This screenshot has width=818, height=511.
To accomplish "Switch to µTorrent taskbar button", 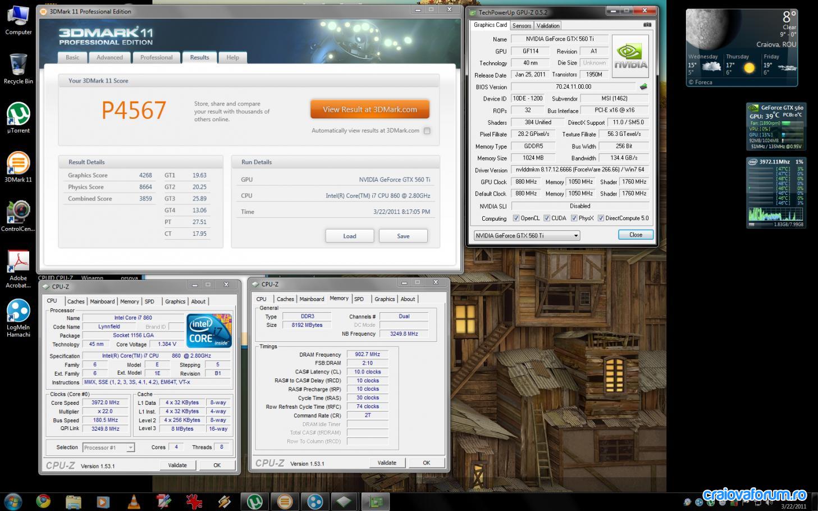I will click(255, 501).
